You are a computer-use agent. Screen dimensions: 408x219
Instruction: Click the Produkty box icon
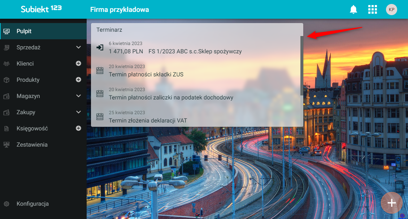coord(6,80)
